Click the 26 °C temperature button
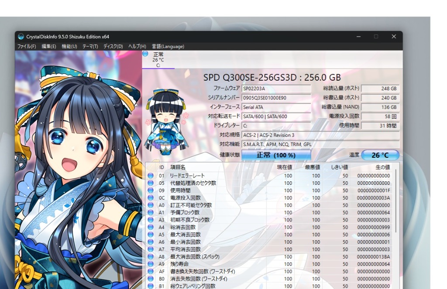This screenshot has width=447, height=289. [380, 155]
